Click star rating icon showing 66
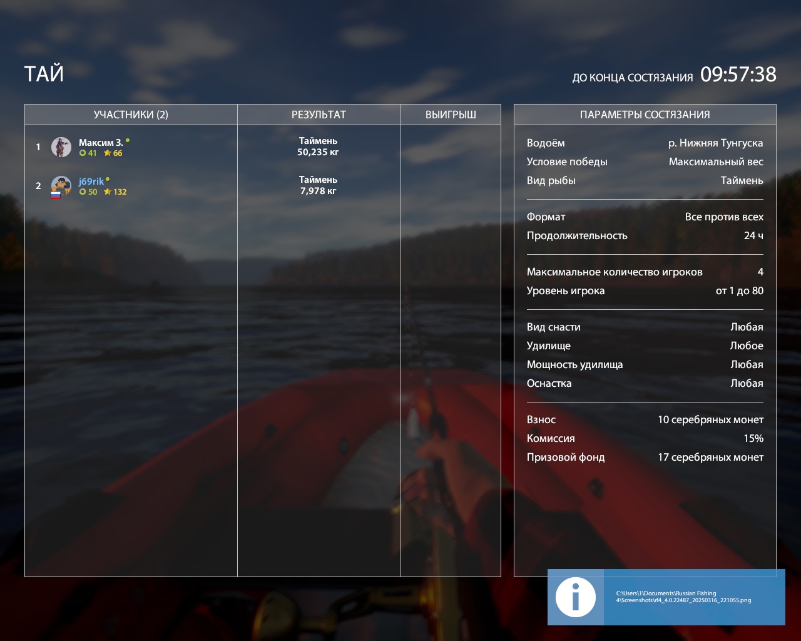 point(107,153)
